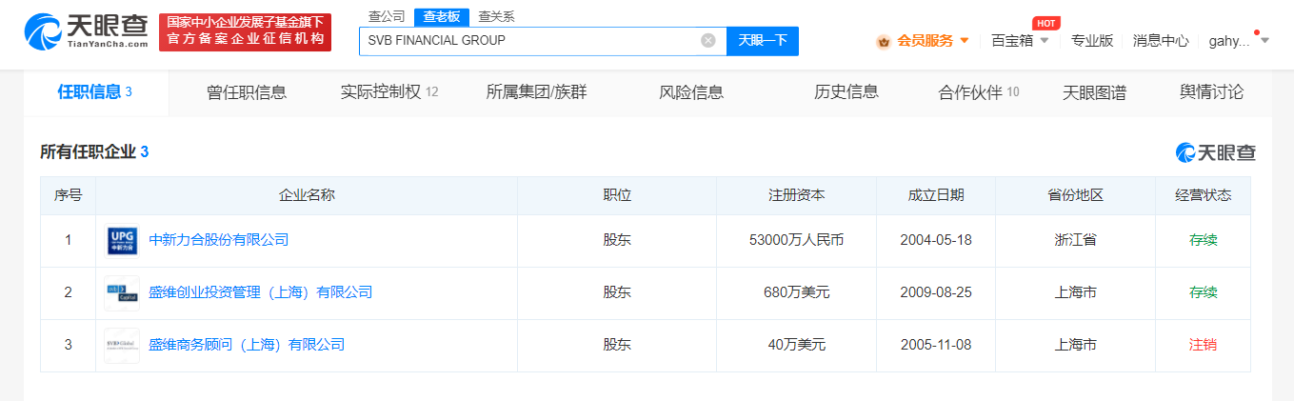
Task: Click the 53000万人民币 capital cell
Action: [797, 240]
